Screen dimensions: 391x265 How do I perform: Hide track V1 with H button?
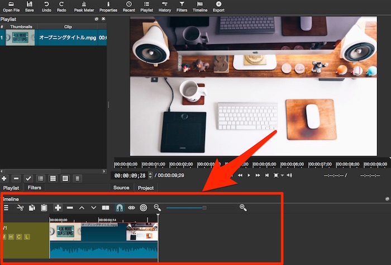tap(11, 237)
